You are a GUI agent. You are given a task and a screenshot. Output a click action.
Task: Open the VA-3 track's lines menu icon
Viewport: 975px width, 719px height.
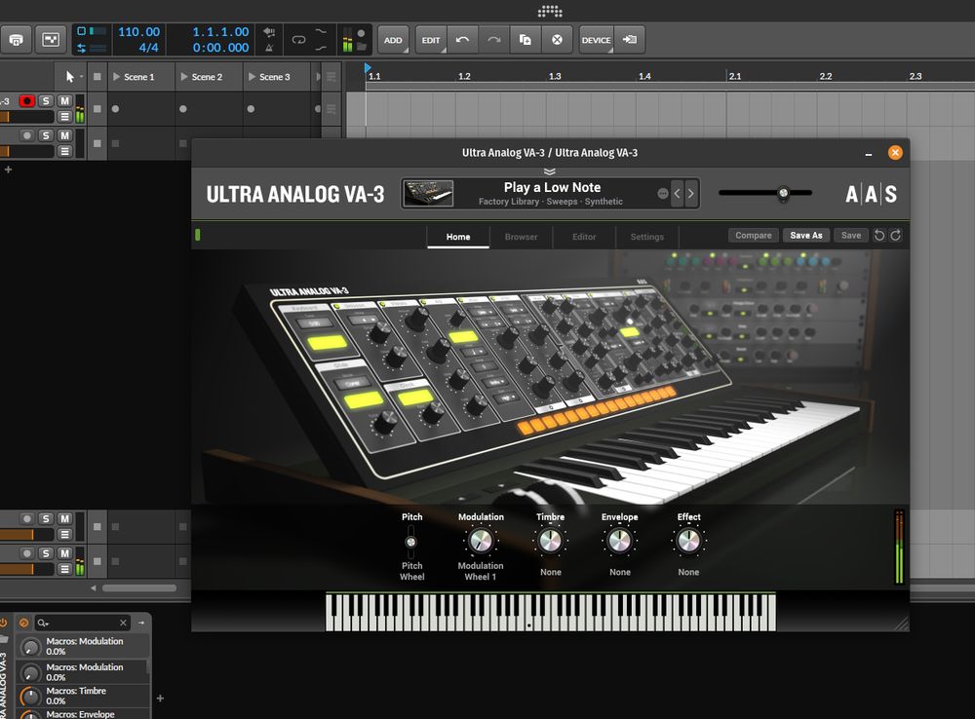(x=64, y=116)
